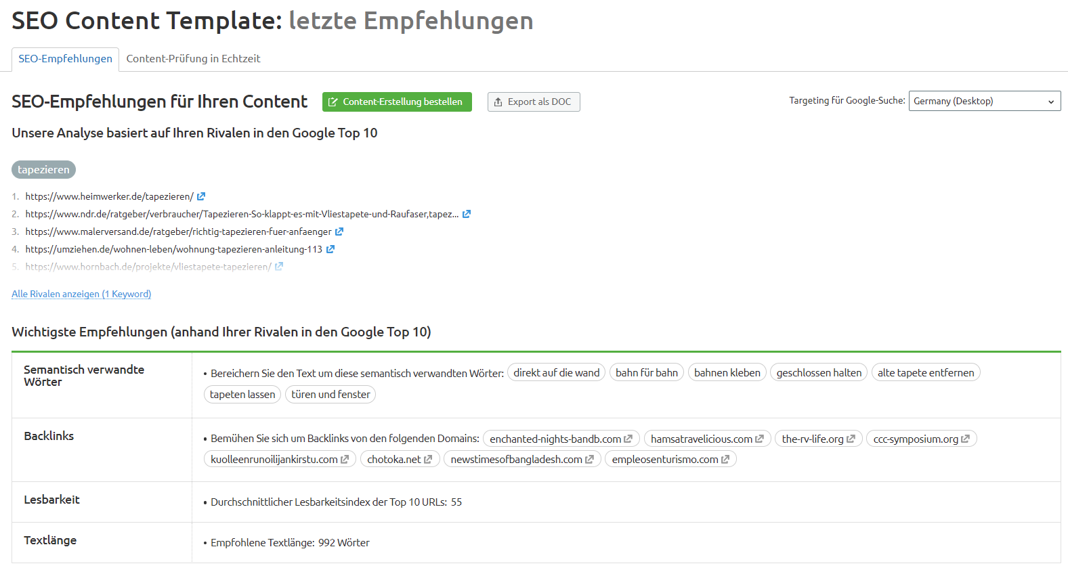Image resolution: width=1068 pixels, height=570 pixels.
Task: Click external icon beside enchanted-nights-bandb.com
Action: [628, 439]
